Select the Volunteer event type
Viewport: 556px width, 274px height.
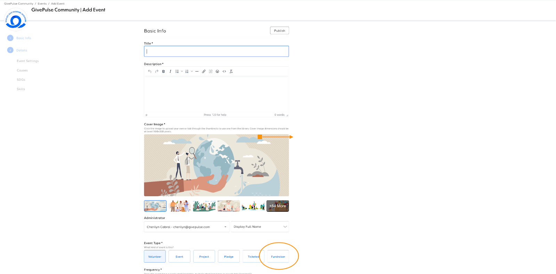coord(155,257)
